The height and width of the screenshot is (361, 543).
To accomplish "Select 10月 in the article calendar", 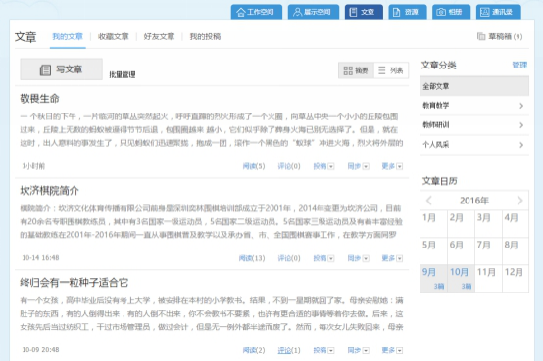I will coord(461,279).
